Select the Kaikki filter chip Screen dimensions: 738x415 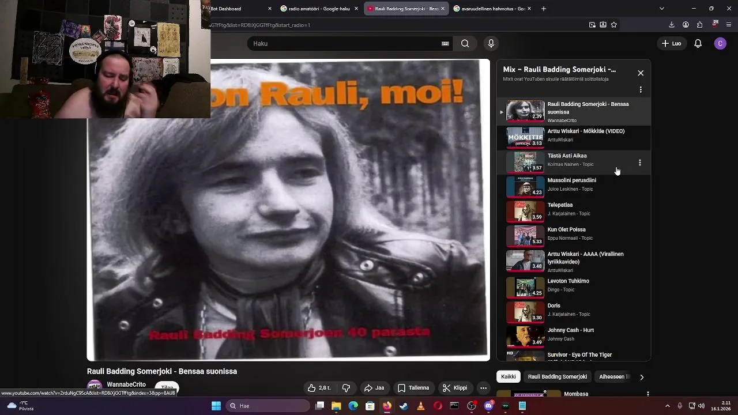(509, 376)
